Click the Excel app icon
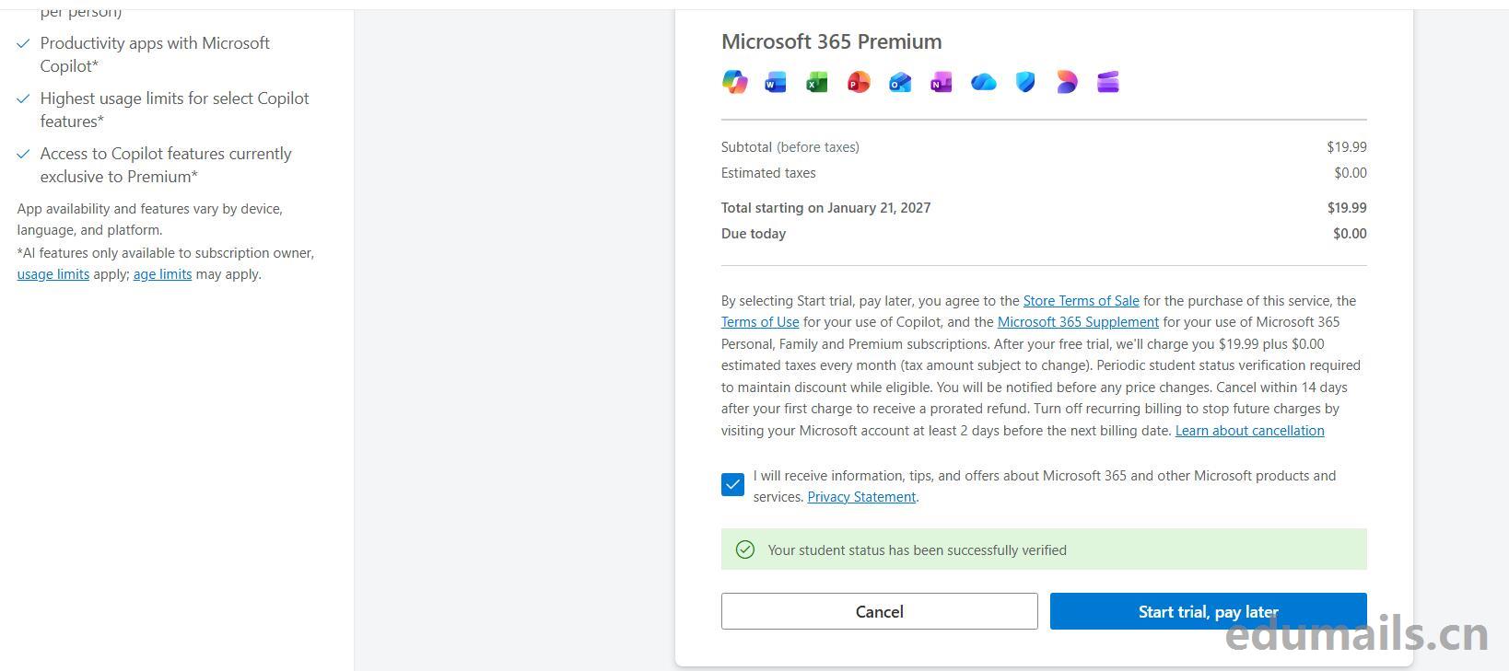This screenshot has height=671, width=1509. click(817, 83)
